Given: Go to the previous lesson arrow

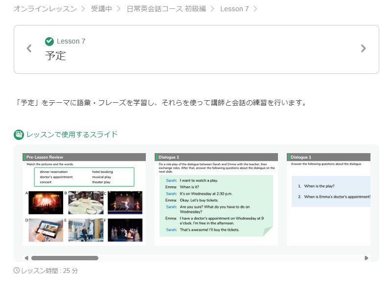Looking at the screenshot, I should [x=29, y=48].
